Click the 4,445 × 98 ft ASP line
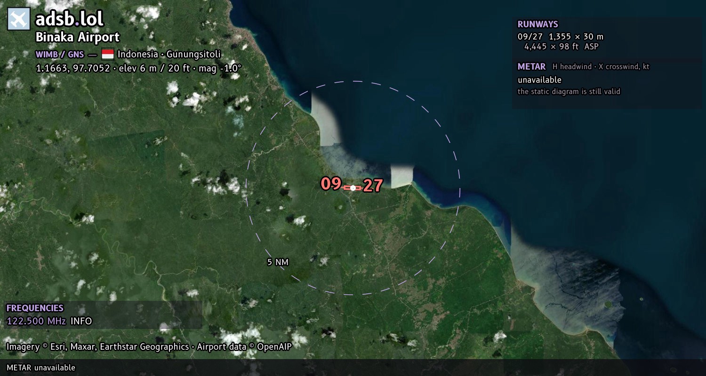This screenshot has height=376, width=706. pos(562,47)
